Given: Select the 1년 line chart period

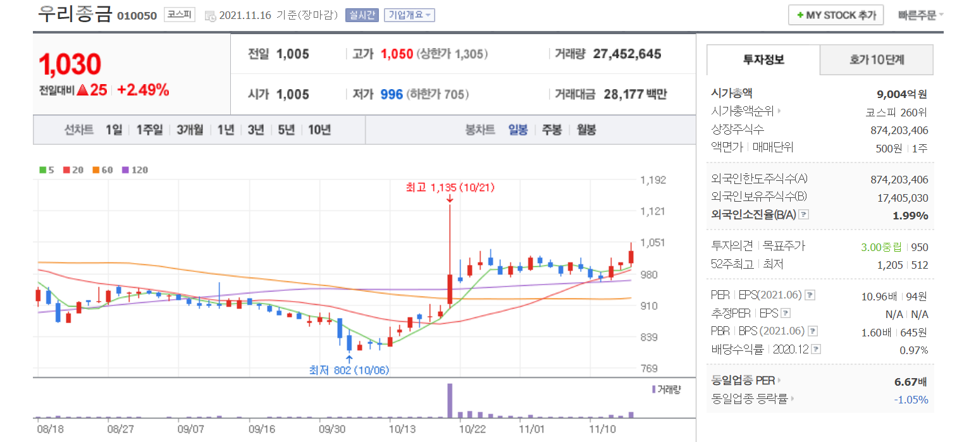Looking at the screenshot, I should (x=225, y=130).
